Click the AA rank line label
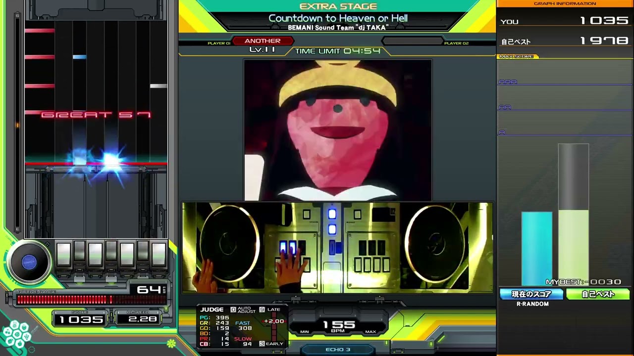 (505, 107)
